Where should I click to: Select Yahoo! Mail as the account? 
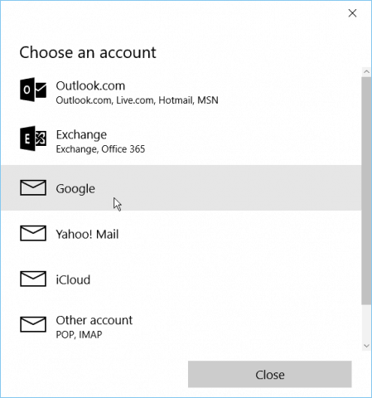pos(181,234)
